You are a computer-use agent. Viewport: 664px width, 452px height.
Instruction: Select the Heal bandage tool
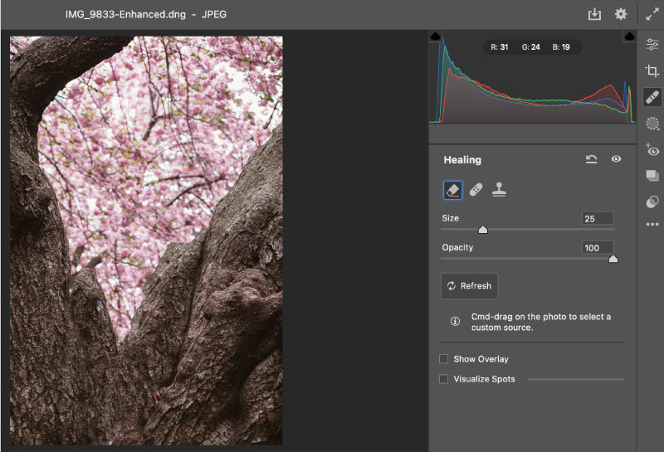pos(476,190)
